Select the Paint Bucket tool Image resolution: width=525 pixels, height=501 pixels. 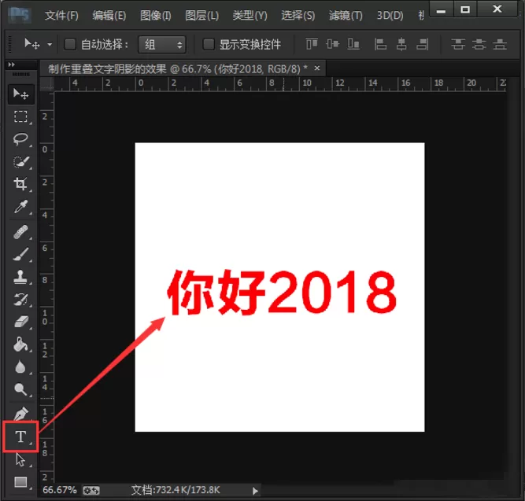(x=20, y=344)
